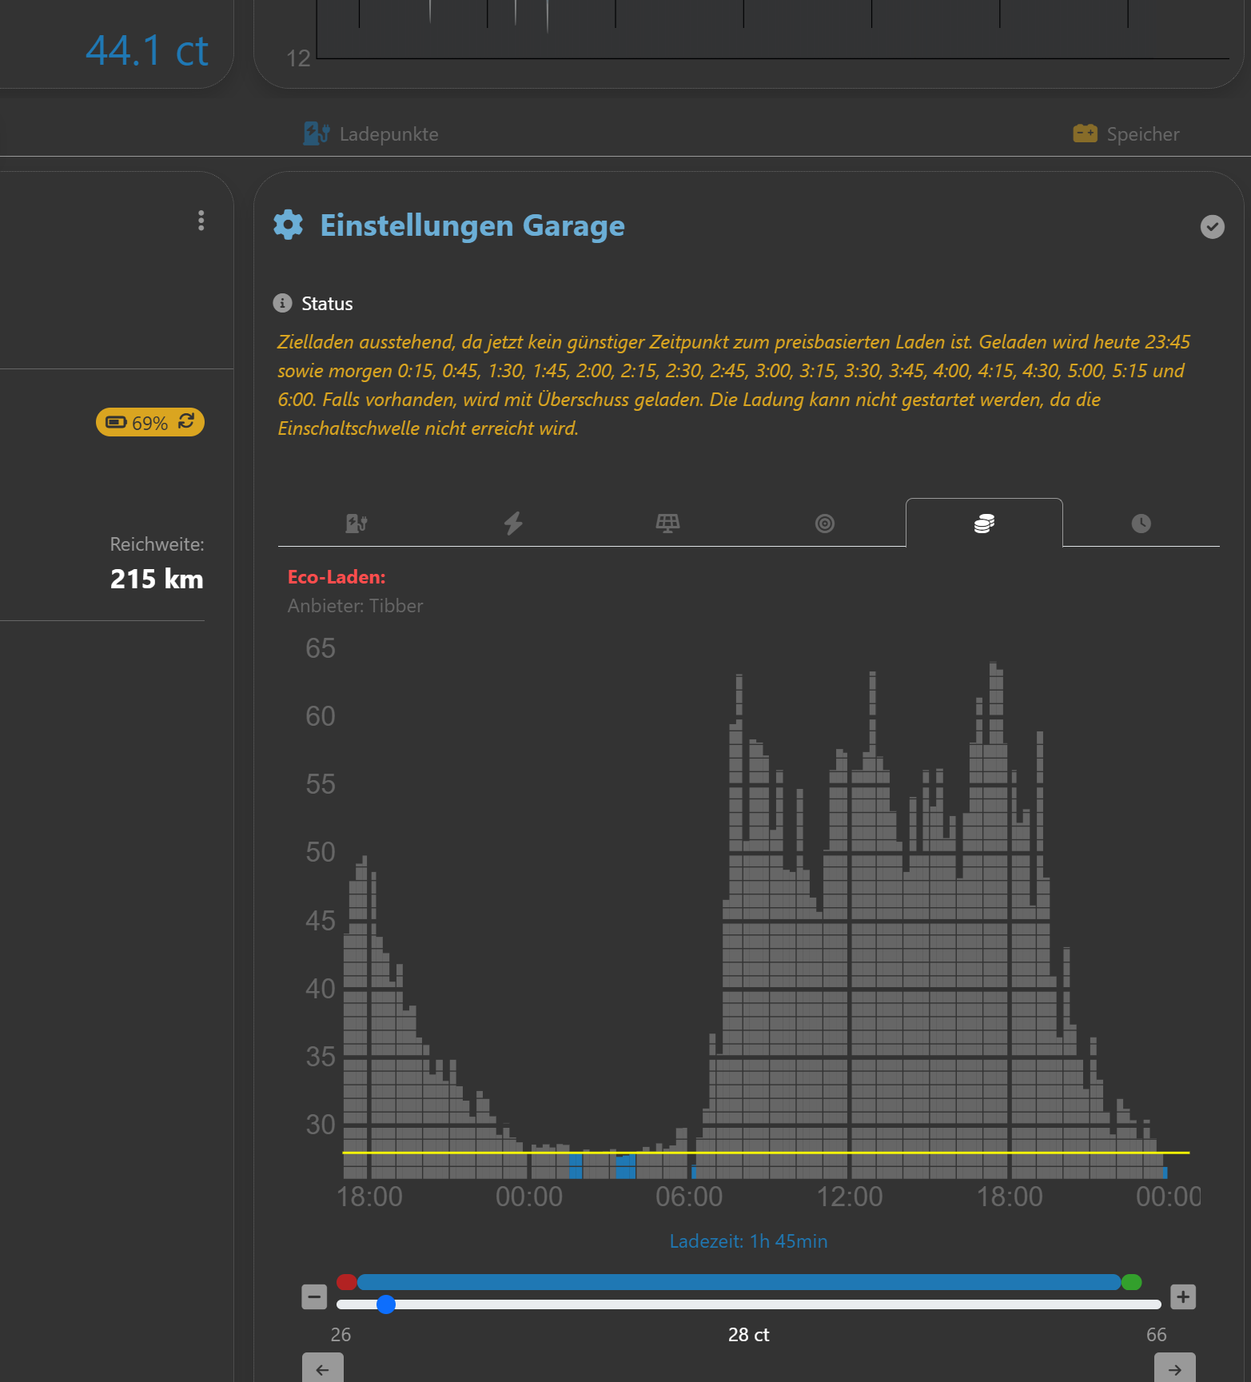Decrease price limit with the minus button
This screenshot has height=1382, width=1251.
[x=314, y=1296]
